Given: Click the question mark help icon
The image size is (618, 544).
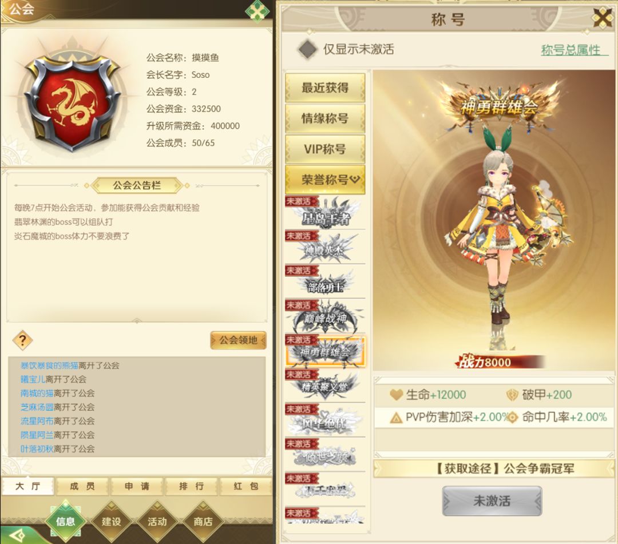Looking at the screenshot, I should (22, 340).
